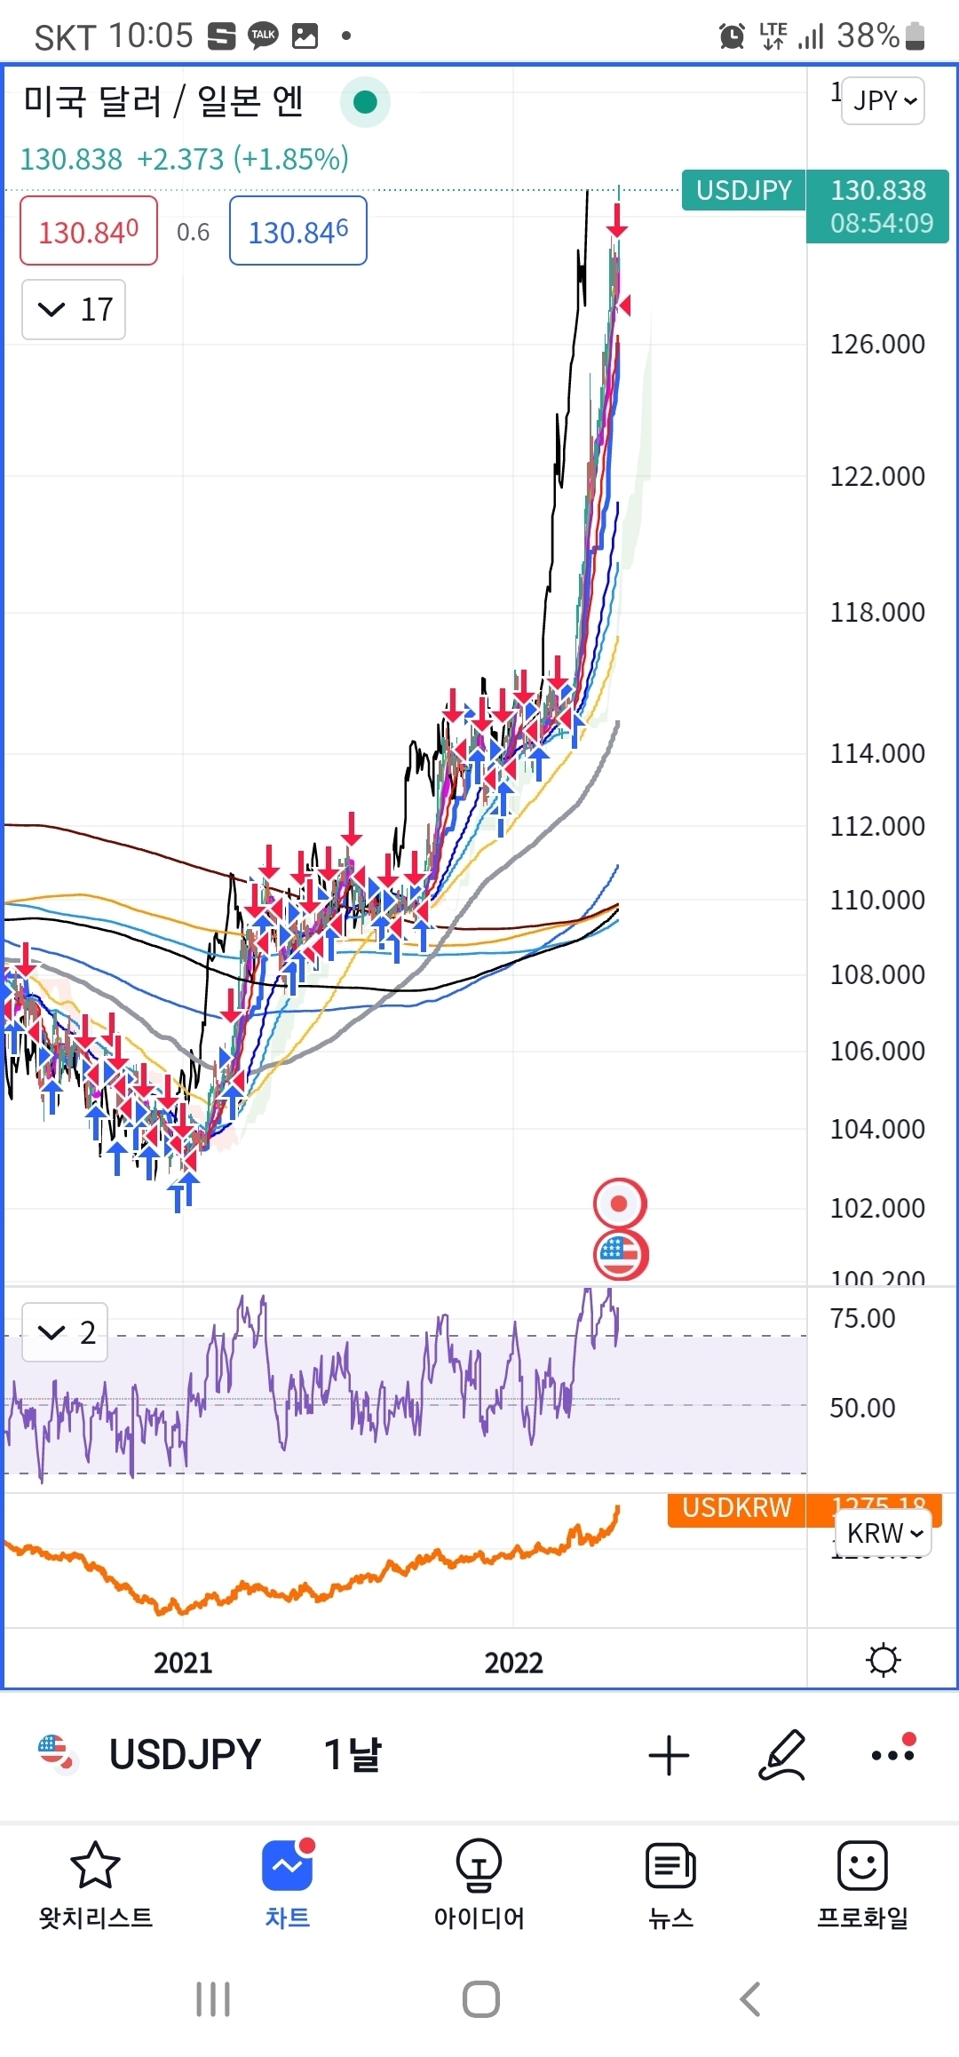Switch to the 차트 tab
The height and width of the screenshot is (2057, 959).
coord(287,1886)
